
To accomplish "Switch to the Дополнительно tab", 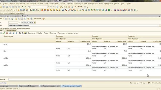I will pos(11,30).
